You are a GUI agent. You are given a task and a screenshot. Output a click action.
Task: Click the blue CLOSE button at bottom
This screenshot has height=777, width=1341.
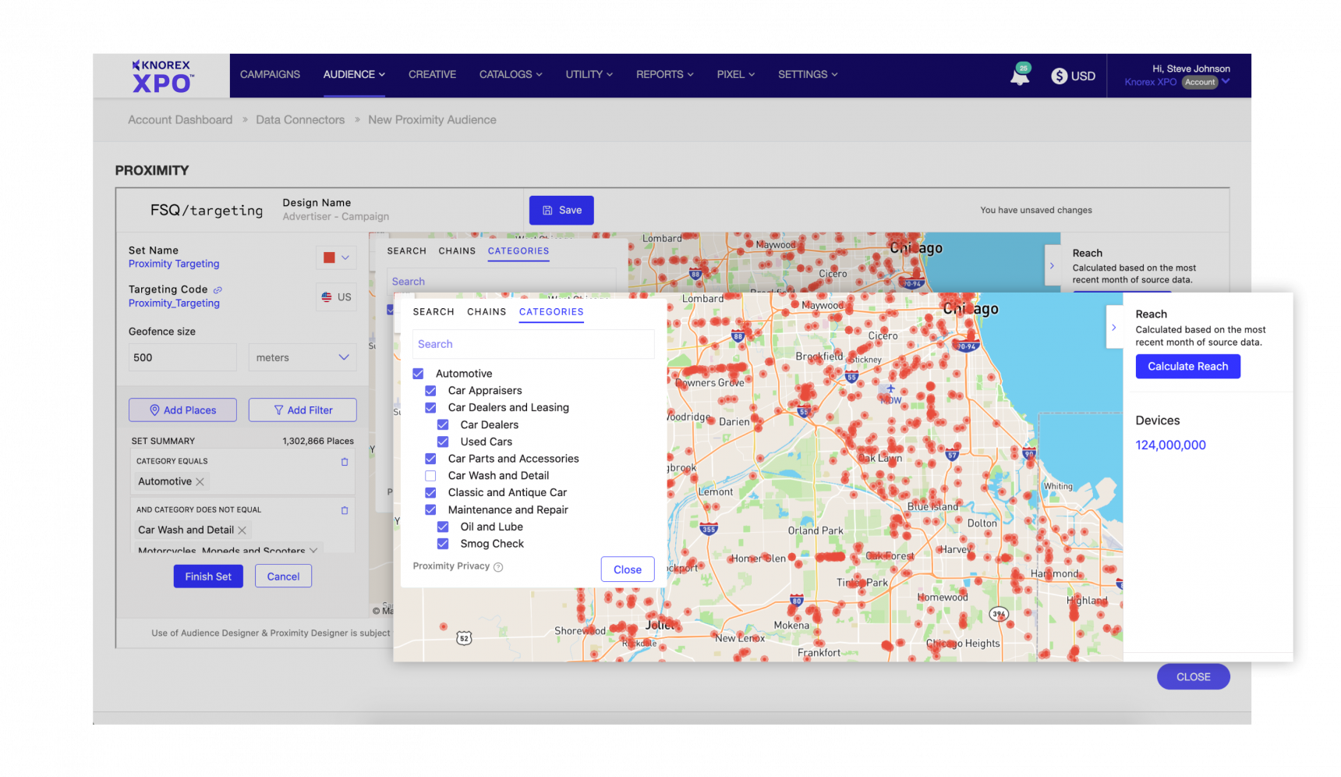click(1193, 677)
